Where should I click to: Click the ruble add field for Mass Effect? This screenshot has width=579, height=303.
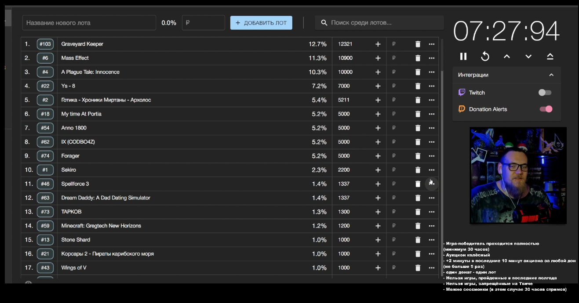point(399,58)
